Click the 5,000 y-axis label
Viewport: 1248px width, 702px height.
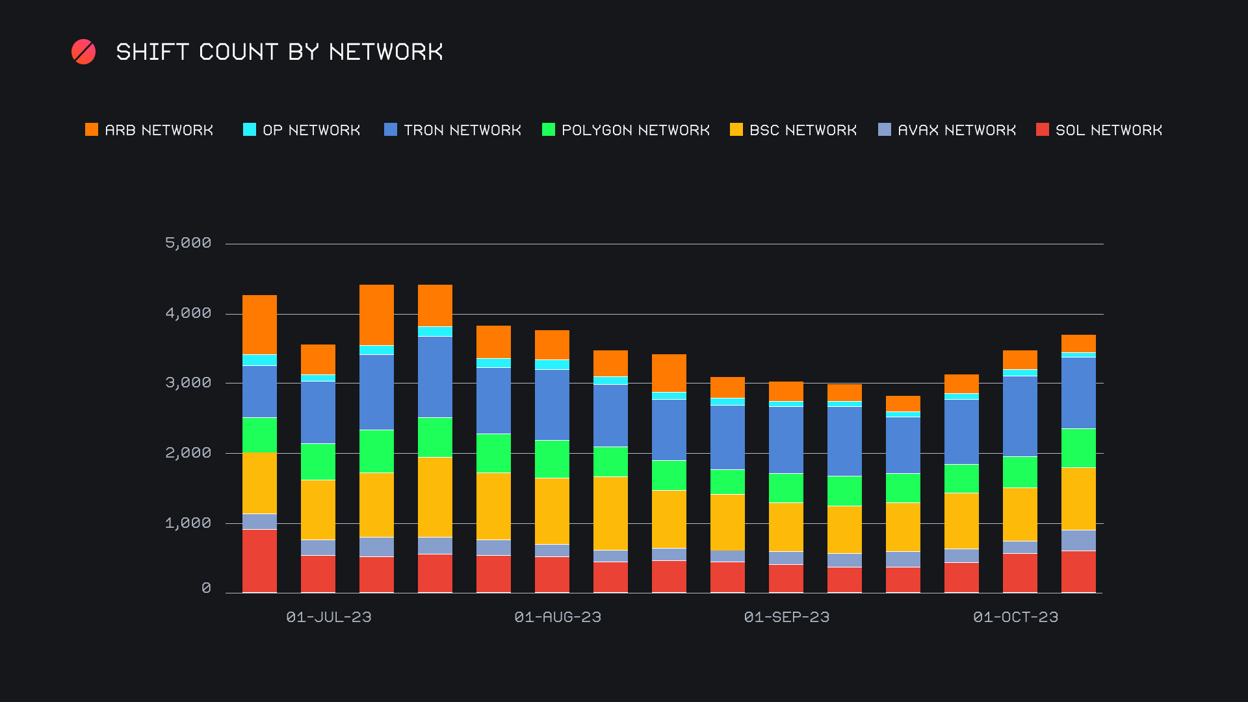point(188,243)
